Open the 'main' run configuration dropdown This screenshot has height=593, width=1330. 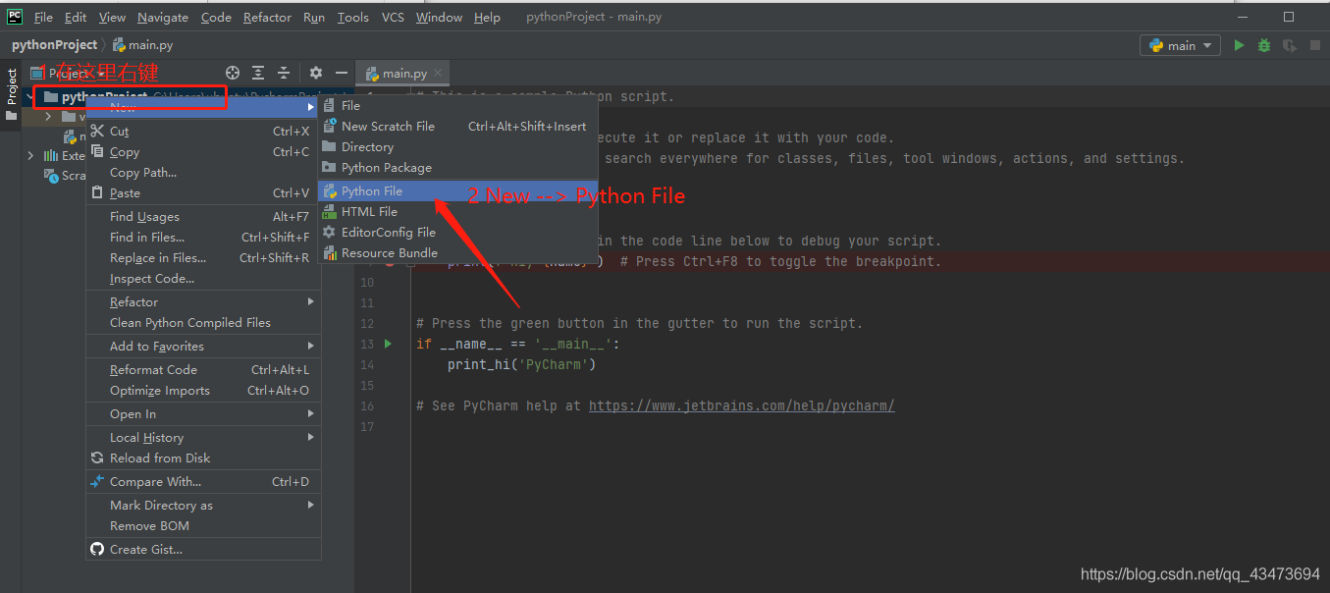pyautogui.click(x=1181, y=45)
